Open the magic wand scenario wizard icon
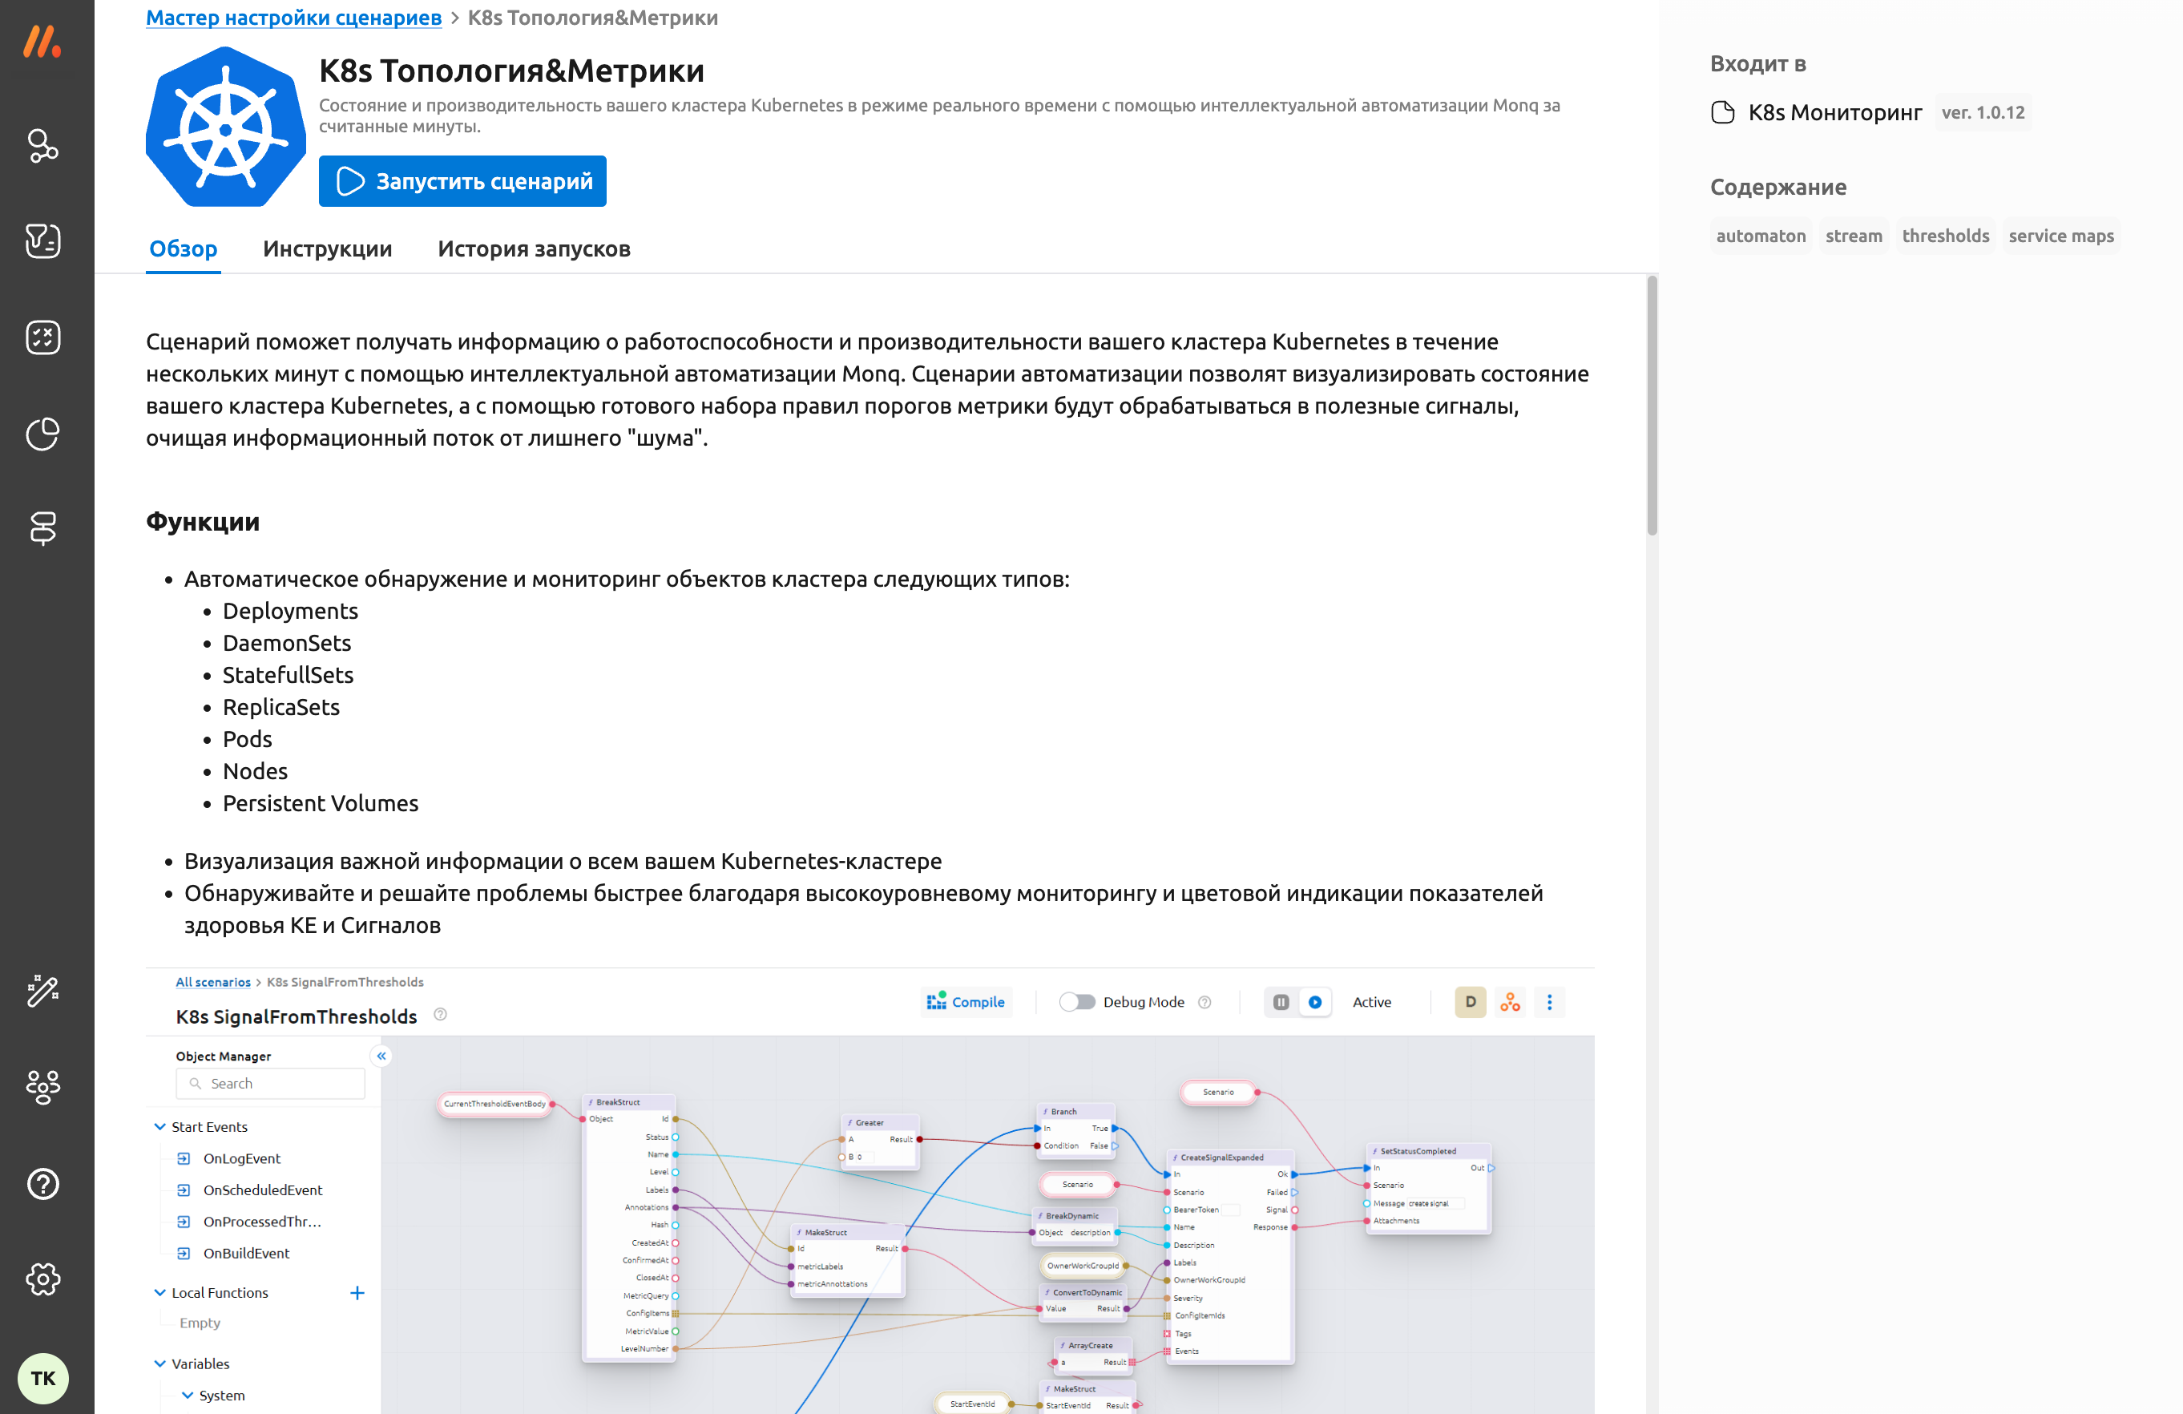This screenshot has height=1414, width=2183. point(42,991)
